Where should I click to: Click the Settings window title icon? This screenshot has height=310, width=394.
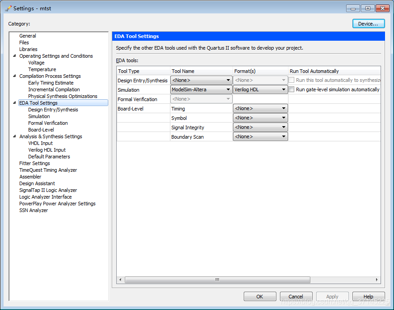[8, 8]
